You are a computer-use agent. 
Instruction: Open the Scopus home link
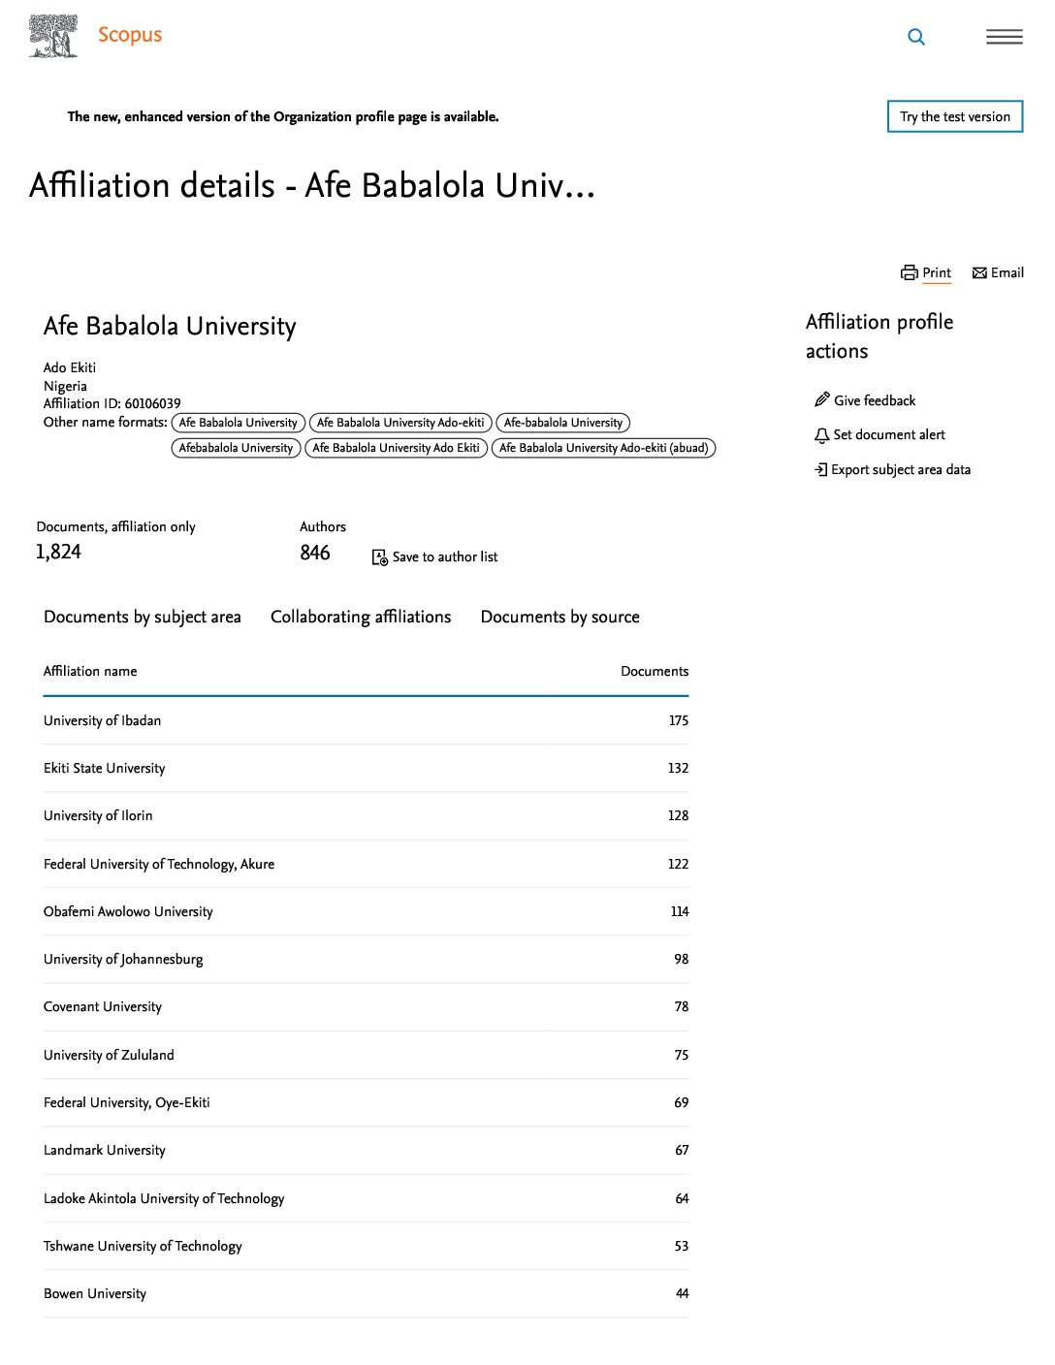(x=130, y=35)
